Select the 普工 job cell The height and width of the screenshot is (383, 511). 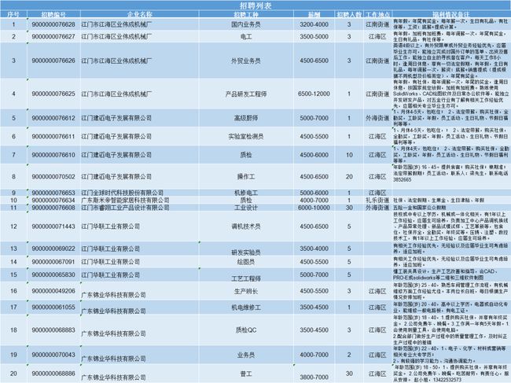click(246, 374)
